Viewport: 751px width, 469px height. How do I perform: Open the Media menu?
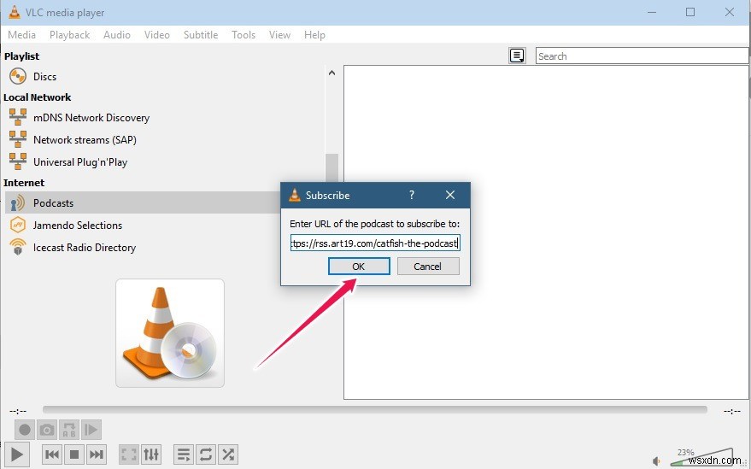pos(21,35)
